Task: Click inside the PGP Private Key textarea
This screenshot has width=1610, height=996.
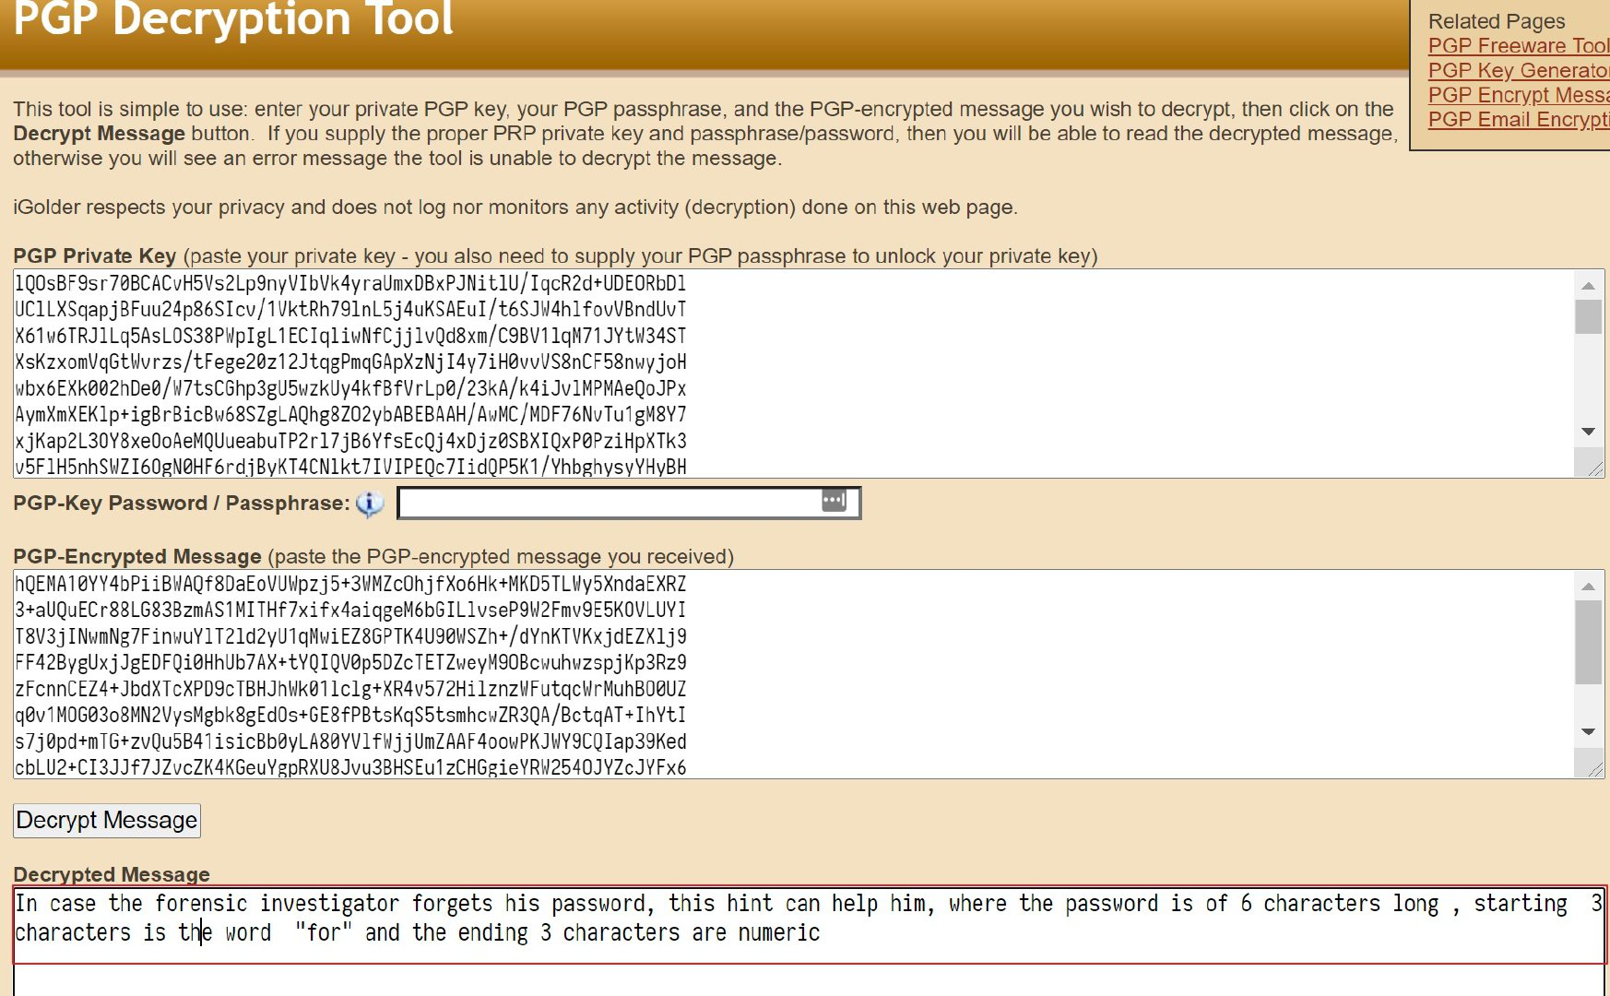Action: point(793,373)
